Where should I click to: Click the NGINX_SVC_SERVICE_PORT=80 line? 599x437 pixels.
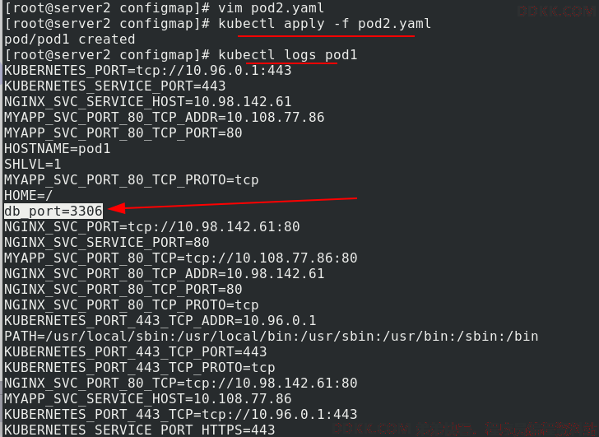tap(107, 243)
